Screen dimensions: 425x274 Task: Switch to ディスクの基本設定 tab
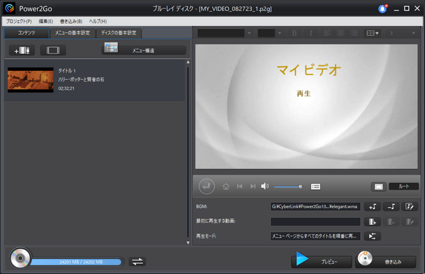click(119, 33)
